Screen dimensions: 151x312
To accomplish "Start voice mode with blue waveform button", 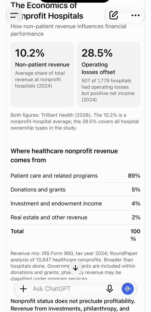I will tap(128, 289).
